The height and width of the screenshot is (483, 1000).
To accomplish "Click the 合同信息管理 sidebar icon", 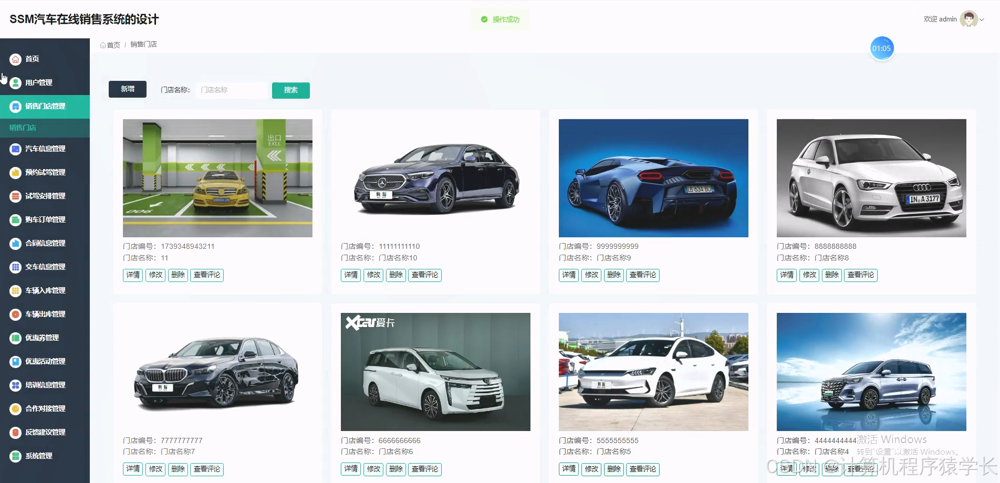I will click(x=16, y=244).
